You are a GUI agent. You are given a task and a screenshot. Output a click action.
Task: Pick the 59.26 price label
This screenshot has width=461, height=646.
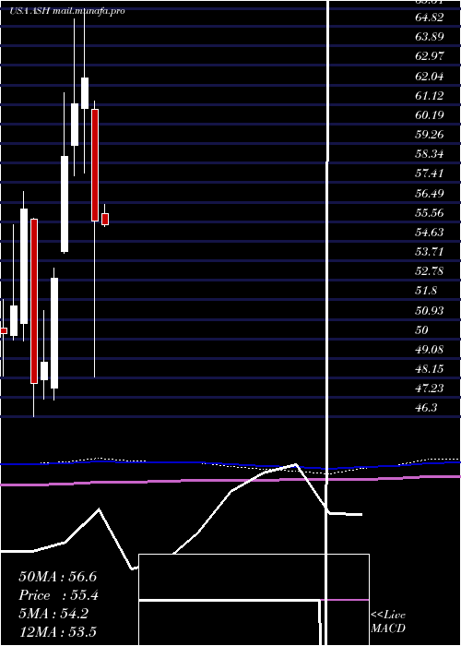pos(430,135)
